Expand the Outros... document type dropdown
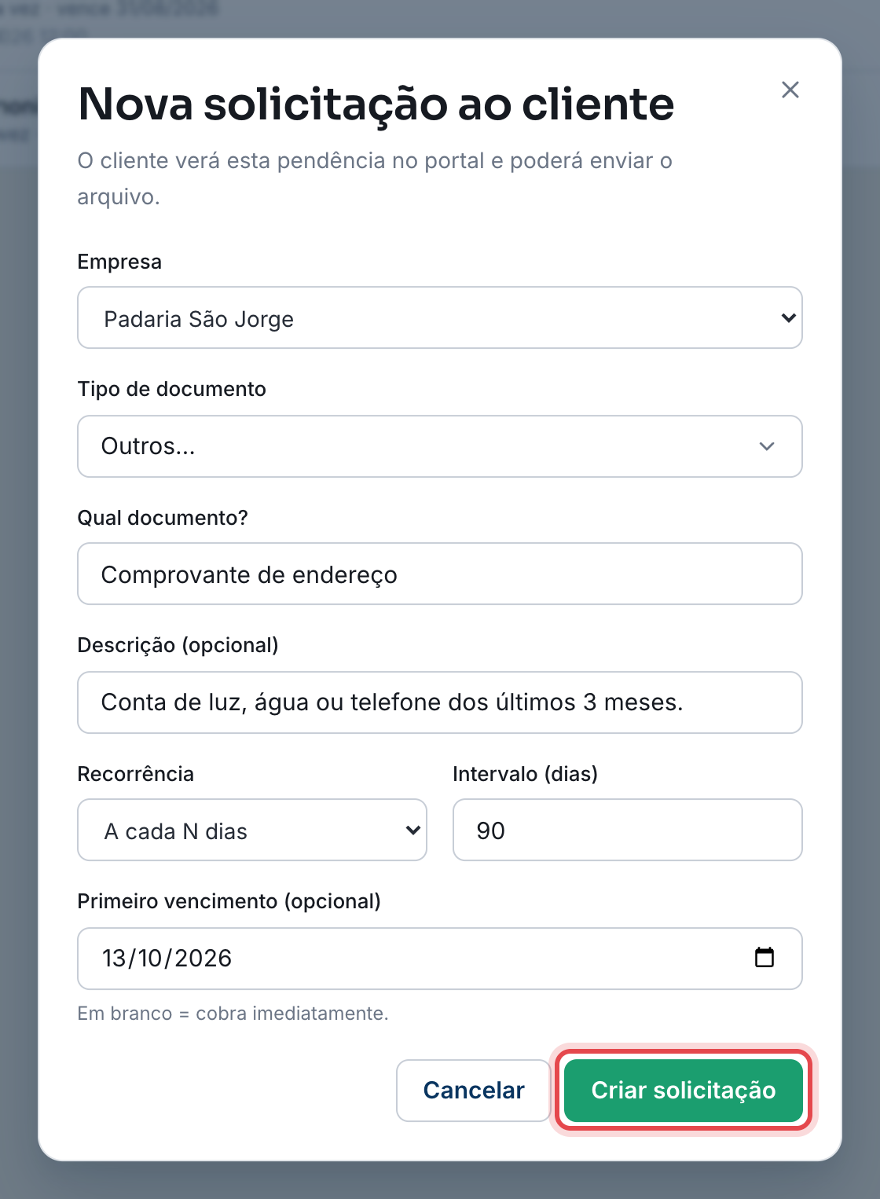Image resolution: width=880 pixels, height=1199 pixels. point(440,446)
